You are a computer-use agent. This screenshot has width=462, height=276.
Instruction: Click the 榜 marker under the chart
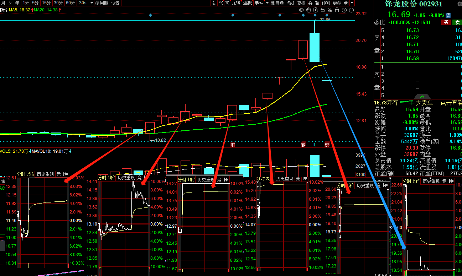[327, 145]
